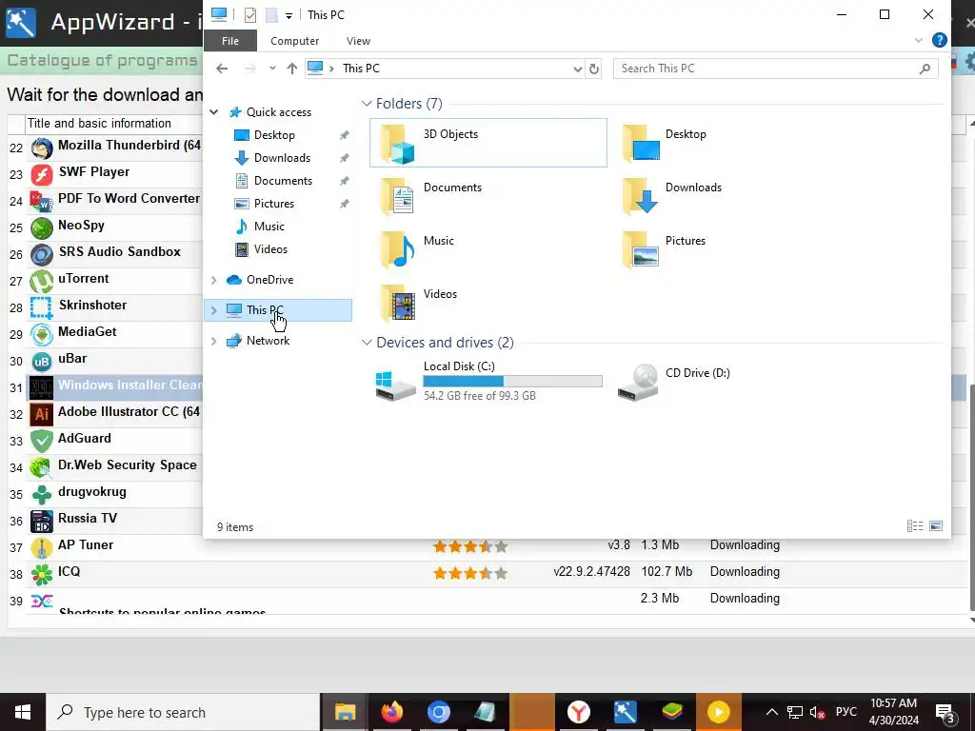Customize Quick Access Toolbar dropdown
Viewport: 975px width, 731px height.
pyautogui.click(x=289, y=15)
